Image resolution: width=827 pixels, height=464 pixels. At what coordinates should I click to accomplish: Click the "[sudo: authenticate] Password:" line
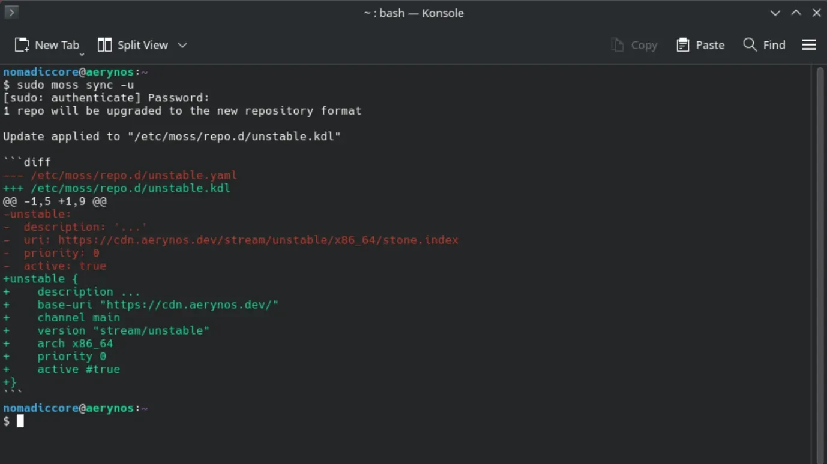(107, 98)
